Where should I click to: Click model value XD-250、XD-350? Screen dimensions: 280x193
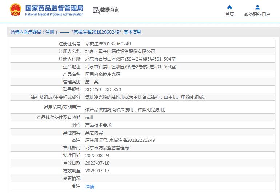[103, 90]
